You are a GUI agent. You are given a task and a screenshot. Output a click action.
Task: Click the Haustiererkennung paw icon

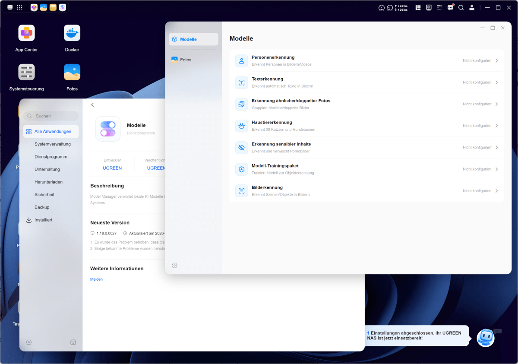(242, 126)
